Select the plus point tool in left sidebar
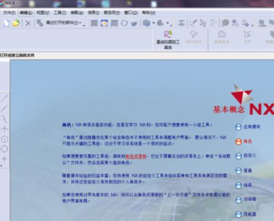Viewport: 274px width, 221px height. (4, 158)
